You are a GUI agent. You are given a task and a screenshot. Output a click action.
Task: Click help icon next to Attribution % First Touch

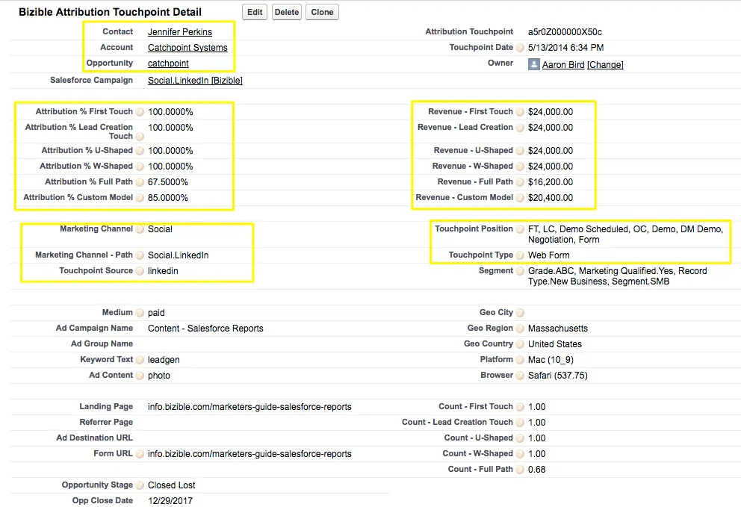[x=140, y=112]
